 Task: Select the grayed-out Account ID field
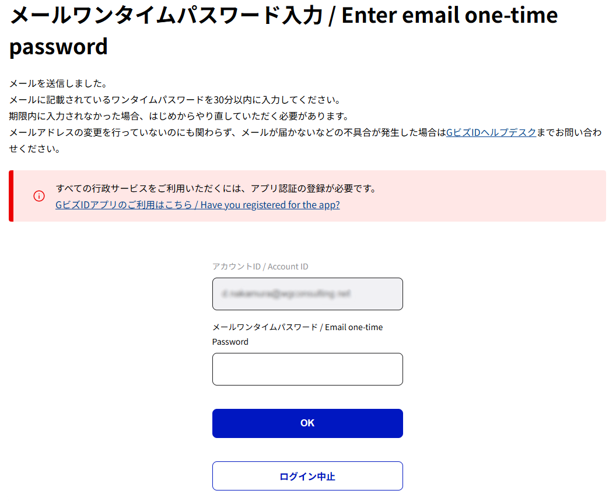point(307,294)
